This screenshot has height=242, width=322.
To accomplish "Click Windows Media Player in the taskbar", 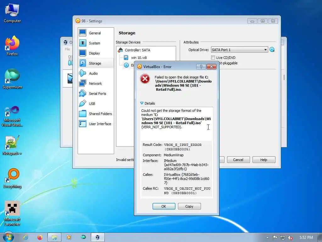I will point(69,237).
